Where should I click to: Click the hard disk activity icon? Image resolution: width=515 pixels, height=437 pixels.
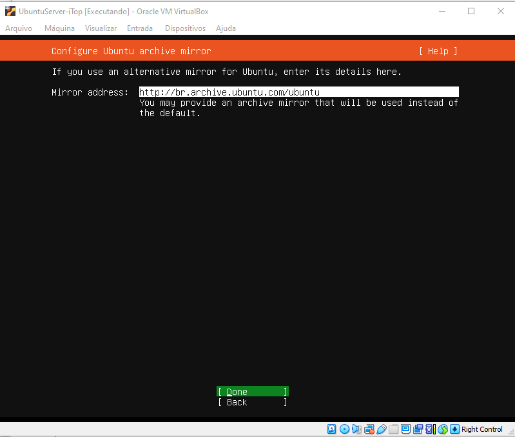(x=332, y=429)
